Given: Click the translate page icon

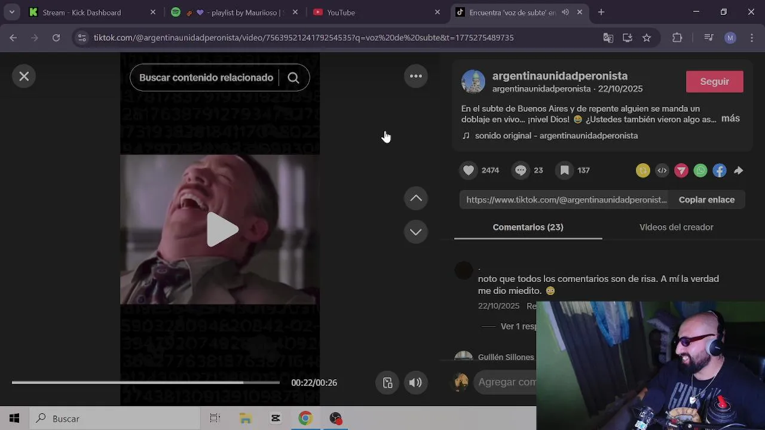Looking at the screenshot, I should [608, 38].
